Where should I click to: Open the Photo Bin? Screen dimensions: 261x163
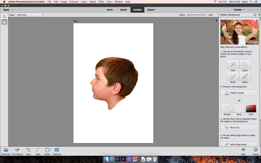click(6, 151)
